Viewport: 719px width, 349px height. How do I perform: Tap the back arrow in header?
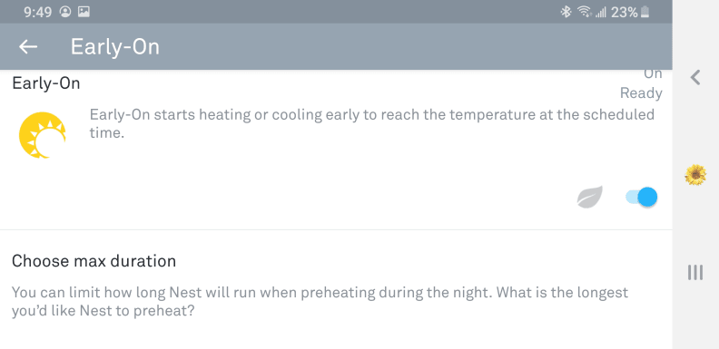coord(28,47)
